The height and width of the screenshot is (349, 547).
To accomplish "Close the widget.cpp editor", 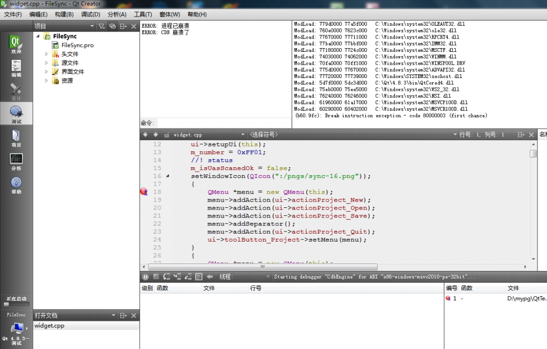I will point(532,135).
